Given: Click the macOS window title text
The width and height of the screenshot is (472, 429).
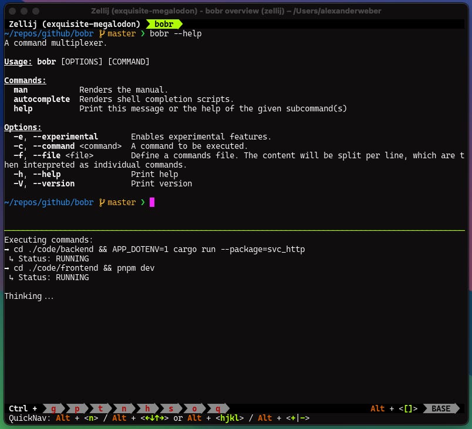Looking at the screenshot, I should (236, 11).
